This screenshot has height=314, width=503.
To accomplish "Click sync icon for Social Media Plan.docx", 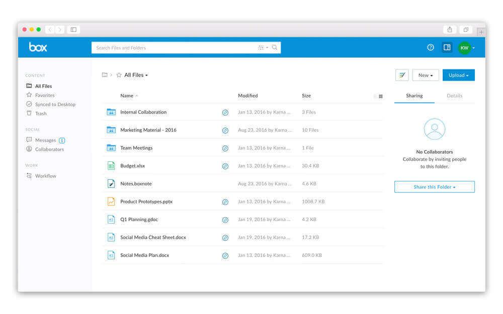I will click(225, 256).
